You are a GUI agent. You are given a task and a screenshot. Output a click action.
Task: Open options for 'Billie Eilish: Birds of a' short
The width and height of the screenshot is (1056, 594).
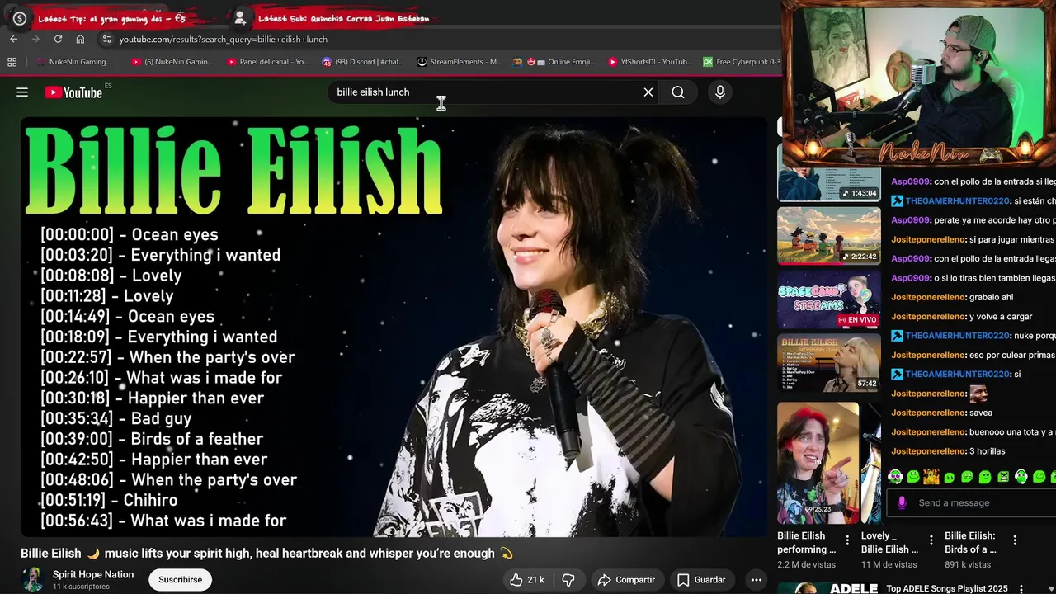[1015, 541]
